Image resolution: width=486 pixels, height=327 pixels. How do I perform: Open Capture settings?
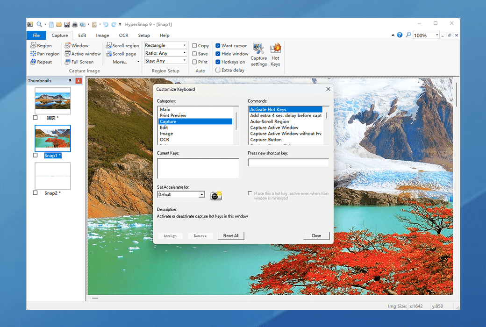[x=259, y=55]
